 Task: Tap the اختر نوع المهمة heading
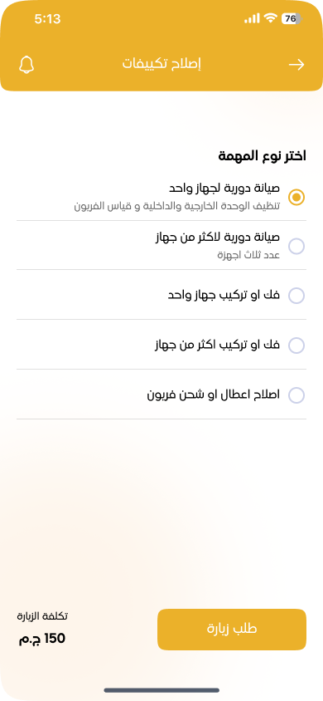click(x=262, y=156)
